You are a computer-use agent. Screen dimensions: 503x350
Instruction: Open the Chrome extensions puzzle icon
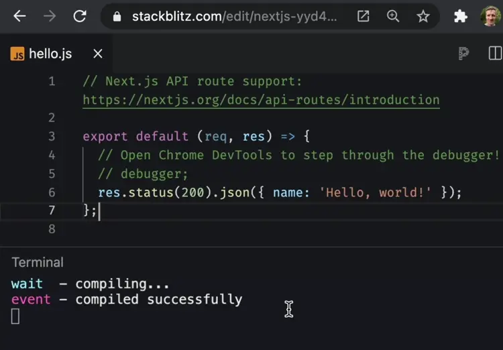tap(461, 16)
